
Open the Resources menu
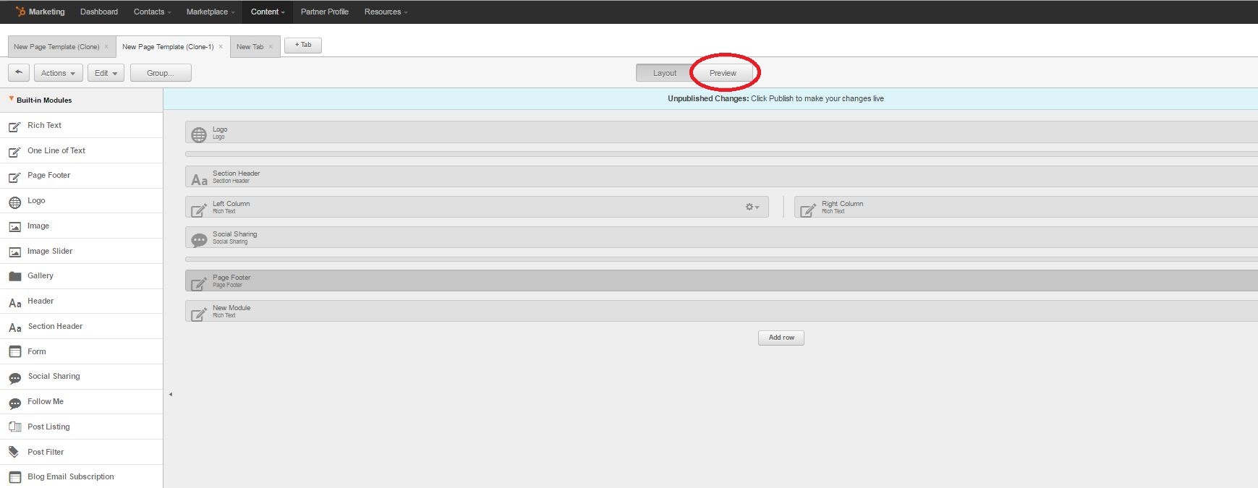coord(386,12)
